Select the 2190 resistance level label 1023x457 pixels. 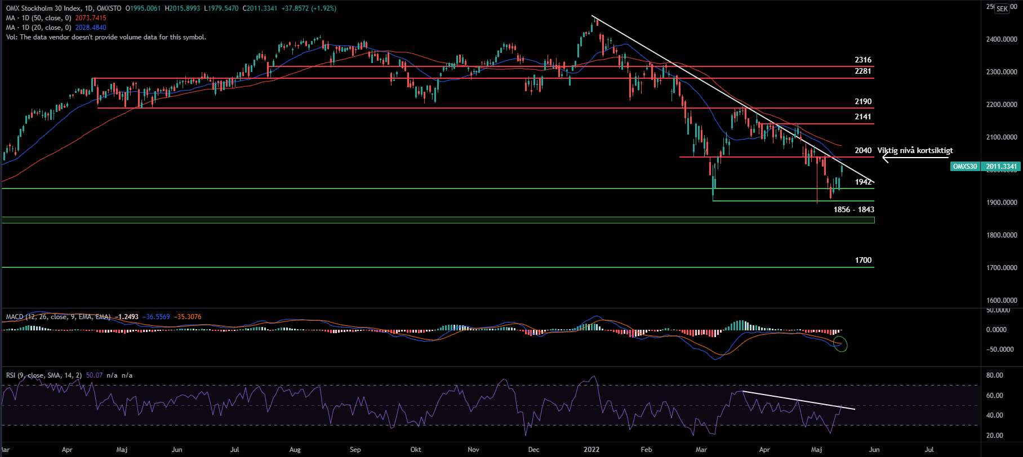tap(862, 101)
